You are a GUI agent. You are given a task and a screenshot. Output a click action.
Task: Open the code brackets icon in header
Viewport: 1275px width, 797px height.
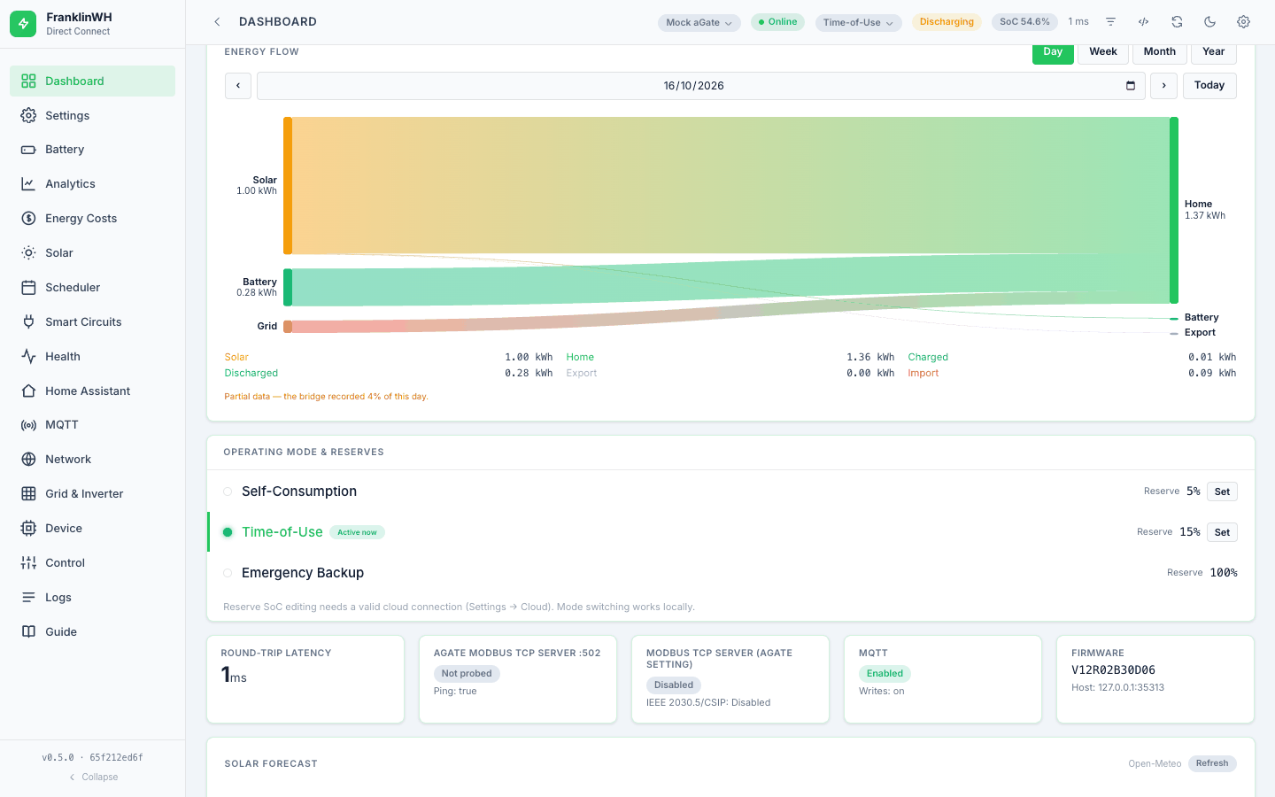point(1144,22)
